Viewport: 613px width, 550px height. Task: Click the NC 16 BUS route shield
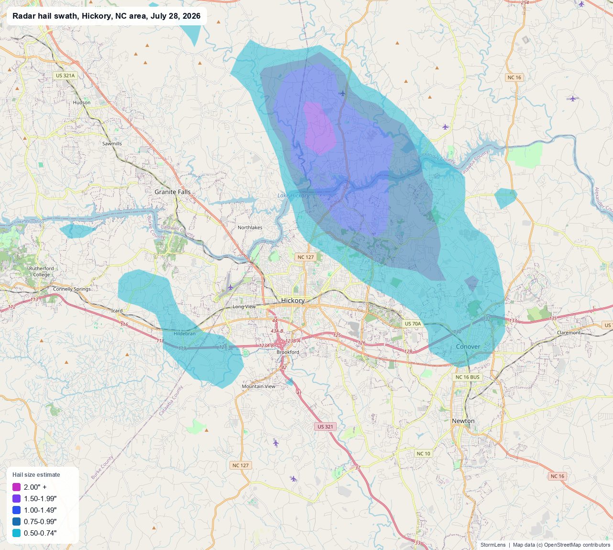click(467, 377)
